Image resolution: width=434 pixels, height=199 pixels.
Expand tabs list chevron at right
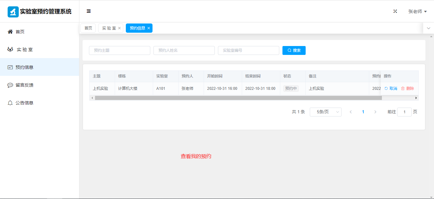[428, 28]
